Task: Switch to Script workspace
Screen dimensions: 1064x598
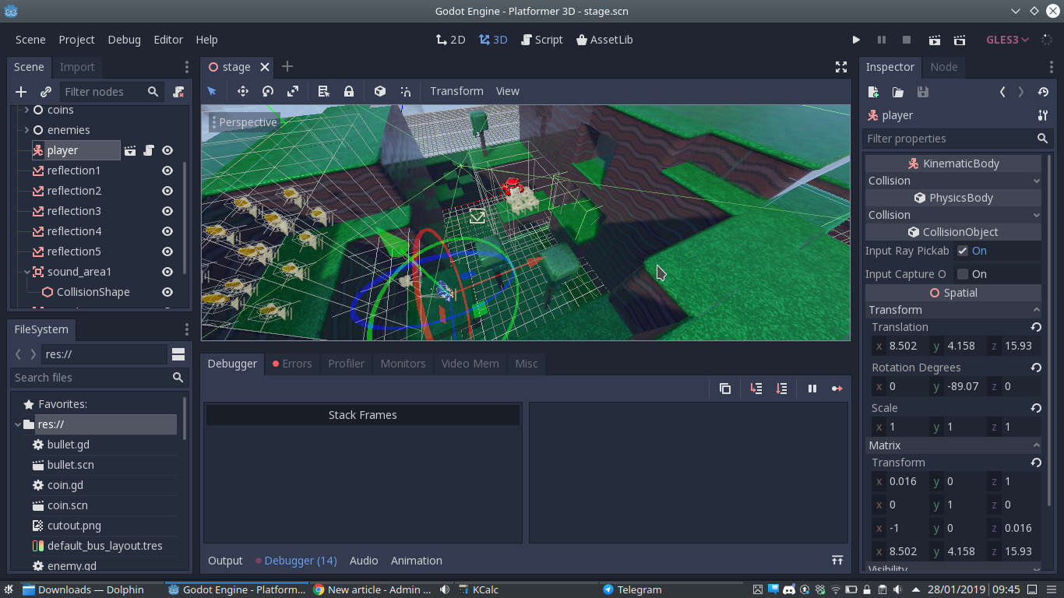Action: pyautogui.click(x=541, y=40)
